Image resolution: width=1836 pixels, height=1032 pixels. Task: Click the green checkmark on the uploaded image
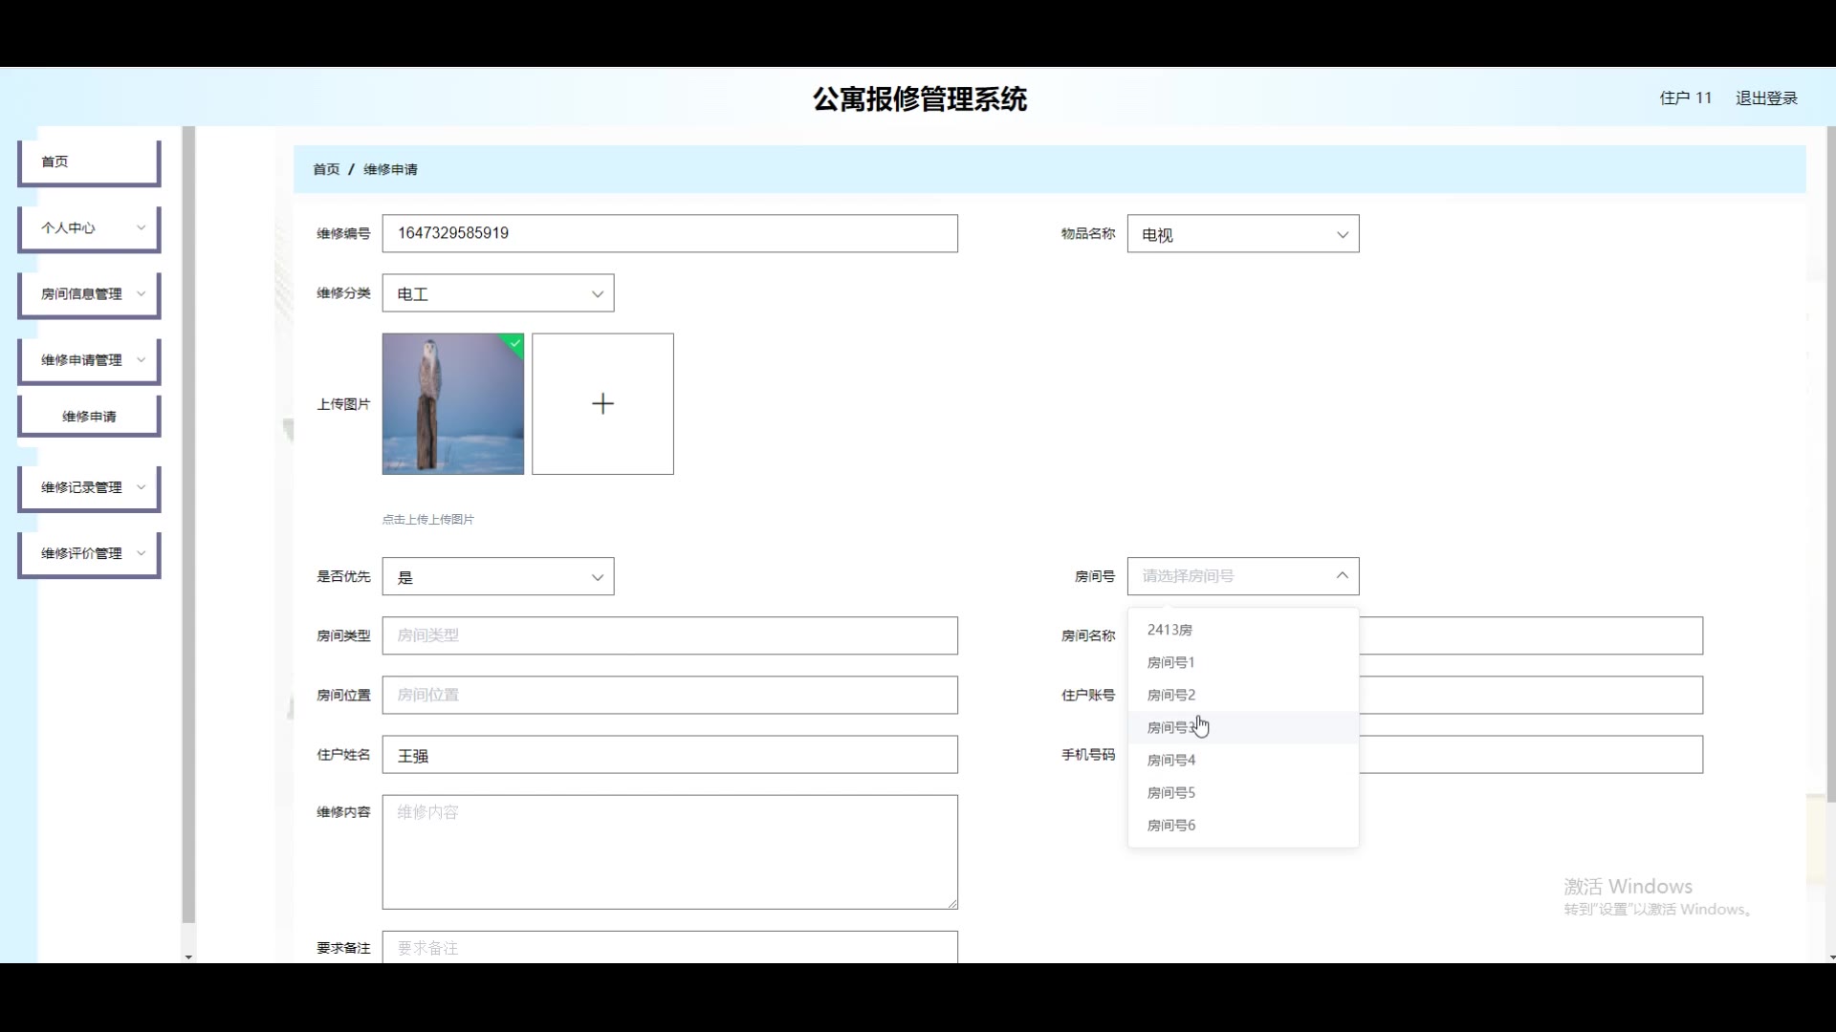point(515,342)
